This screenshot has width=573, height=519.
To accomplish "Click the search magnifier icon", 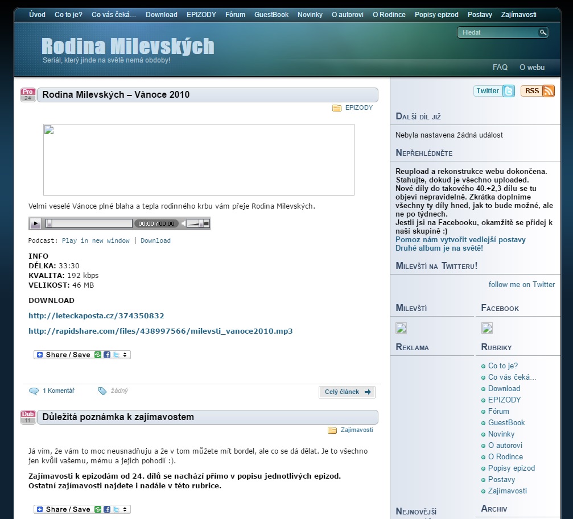I will tap(543, 33).
